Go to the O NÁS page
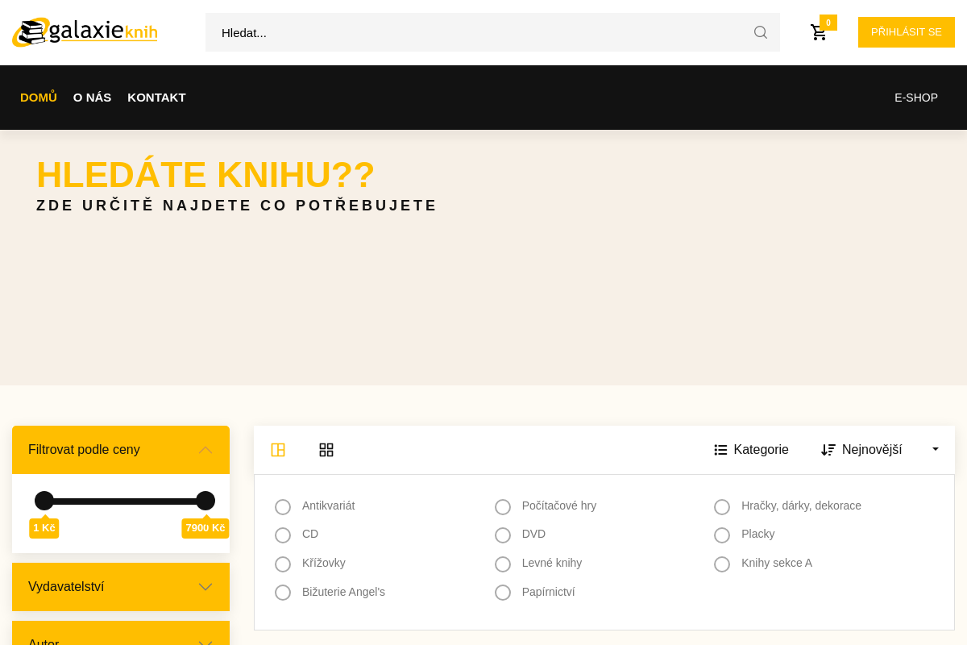The width and height of the screenshot is (967, 645). pyautogui.click(x=92, y=98)
